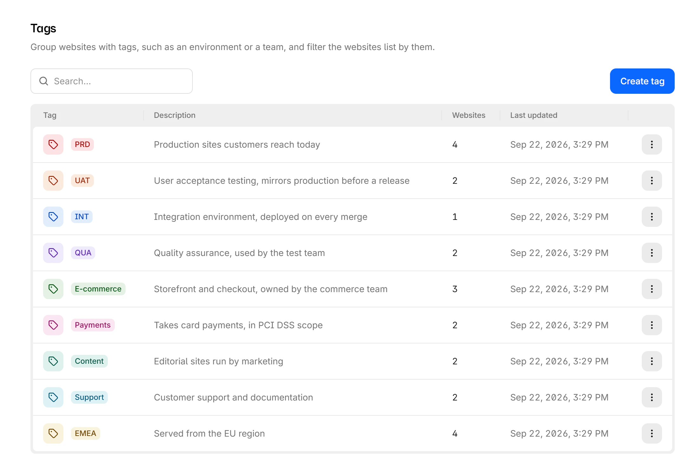
Task: Click the blue tag icon beside INT
Action: [x=53, y=217]
